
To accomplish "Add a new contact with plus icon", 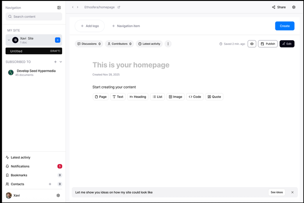I will (x=50, y=184).
